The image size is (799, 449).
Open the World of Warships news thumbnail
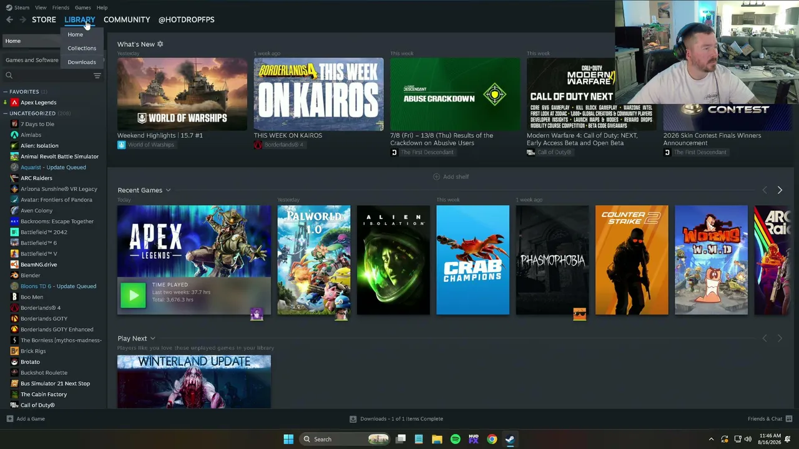click(x=182, y=94)
